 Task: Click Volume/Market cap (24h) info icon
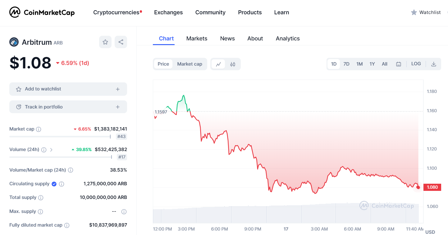click(71, 170)
